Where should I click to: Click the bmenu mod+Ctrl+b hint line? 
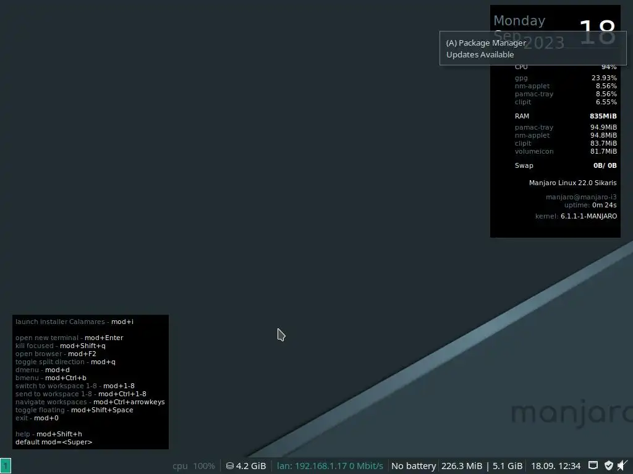click(x=51, y=378)
